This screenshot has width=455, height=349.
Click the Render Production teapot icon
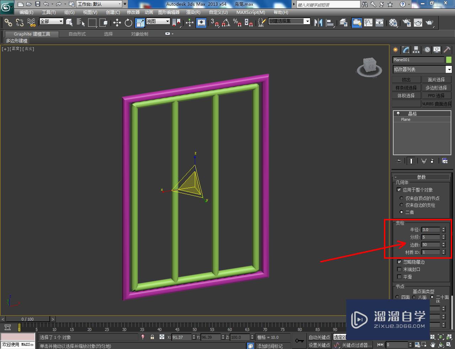[430, 22]
